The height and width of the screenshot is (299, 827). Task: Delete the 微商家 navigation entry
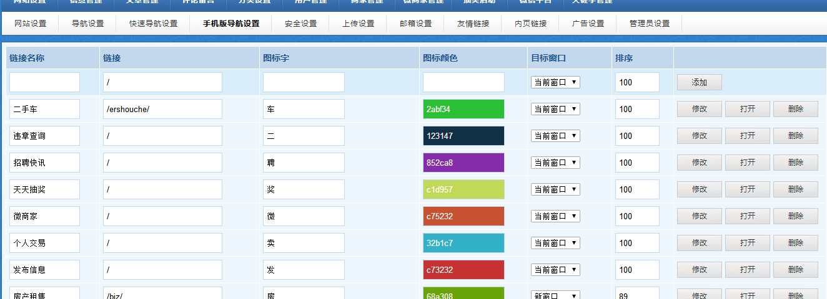(x=795, y=216)
